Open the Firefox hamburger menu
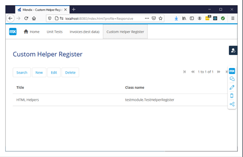243x157 pixels. [x=233, y=19]
